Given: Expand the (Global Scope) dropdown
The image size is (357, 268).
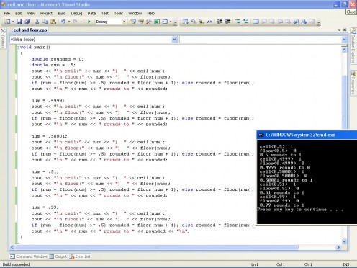Looking at the screenshot, I should [175, 40].
